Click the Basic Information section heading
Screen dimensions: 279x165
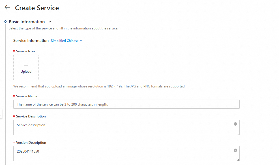pyautogui.click(x=27, y=22)
